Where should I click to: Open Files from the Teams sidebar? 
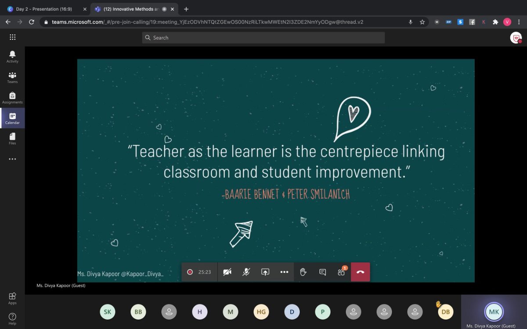coord(12,139)
